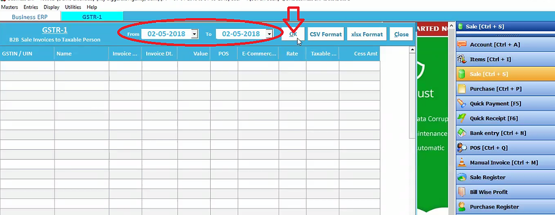Open the Help menu
This screenshot has width=555, height=215.
pyautogui.click(x=92, y=7)
